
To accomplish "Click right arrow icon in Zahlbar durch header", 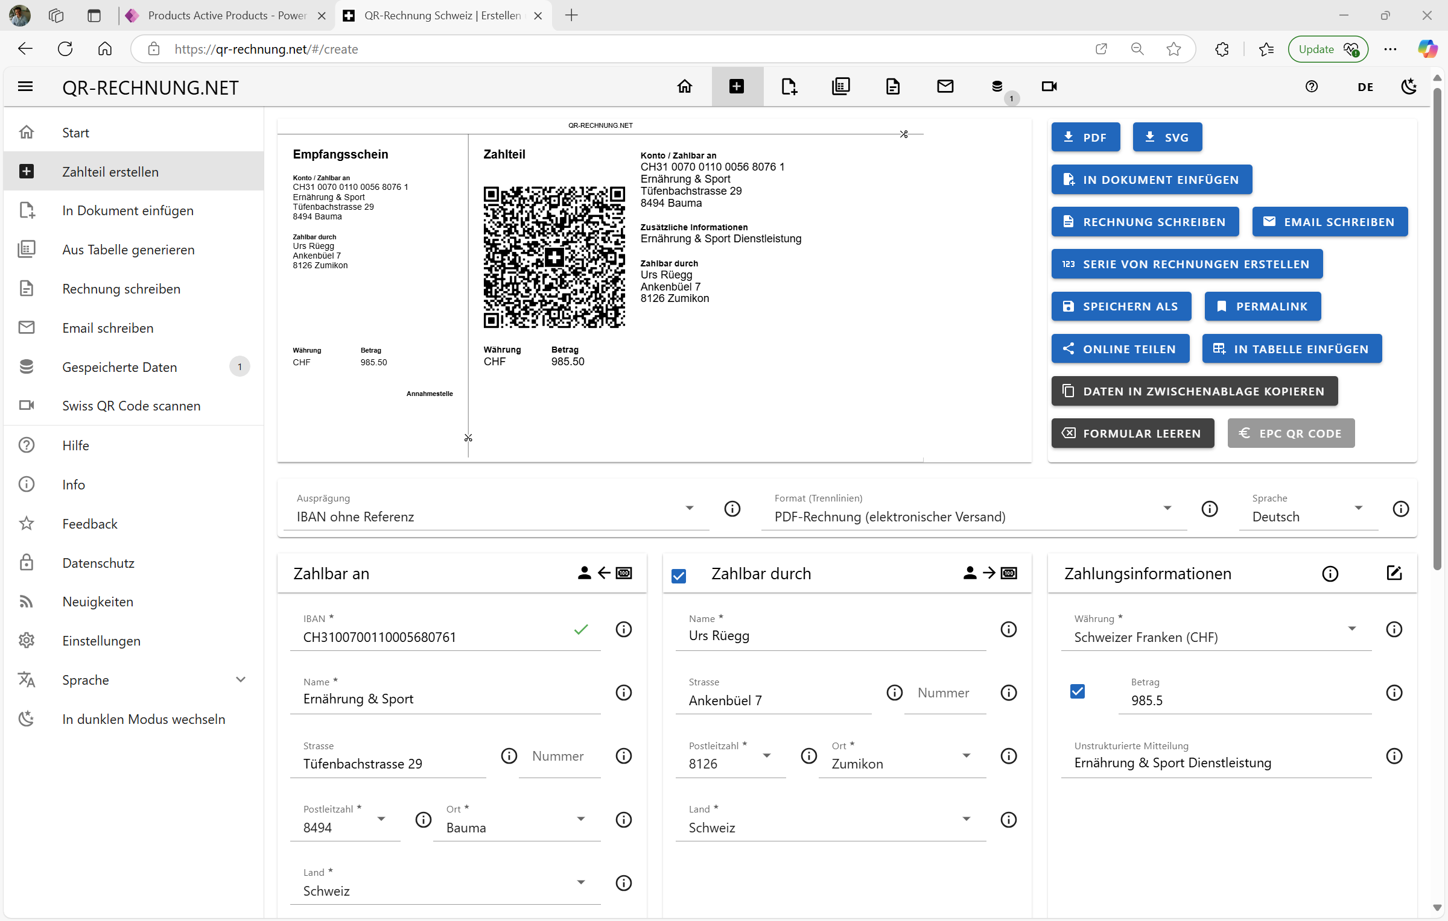I will pyautogui.click(x=989, y=573).
